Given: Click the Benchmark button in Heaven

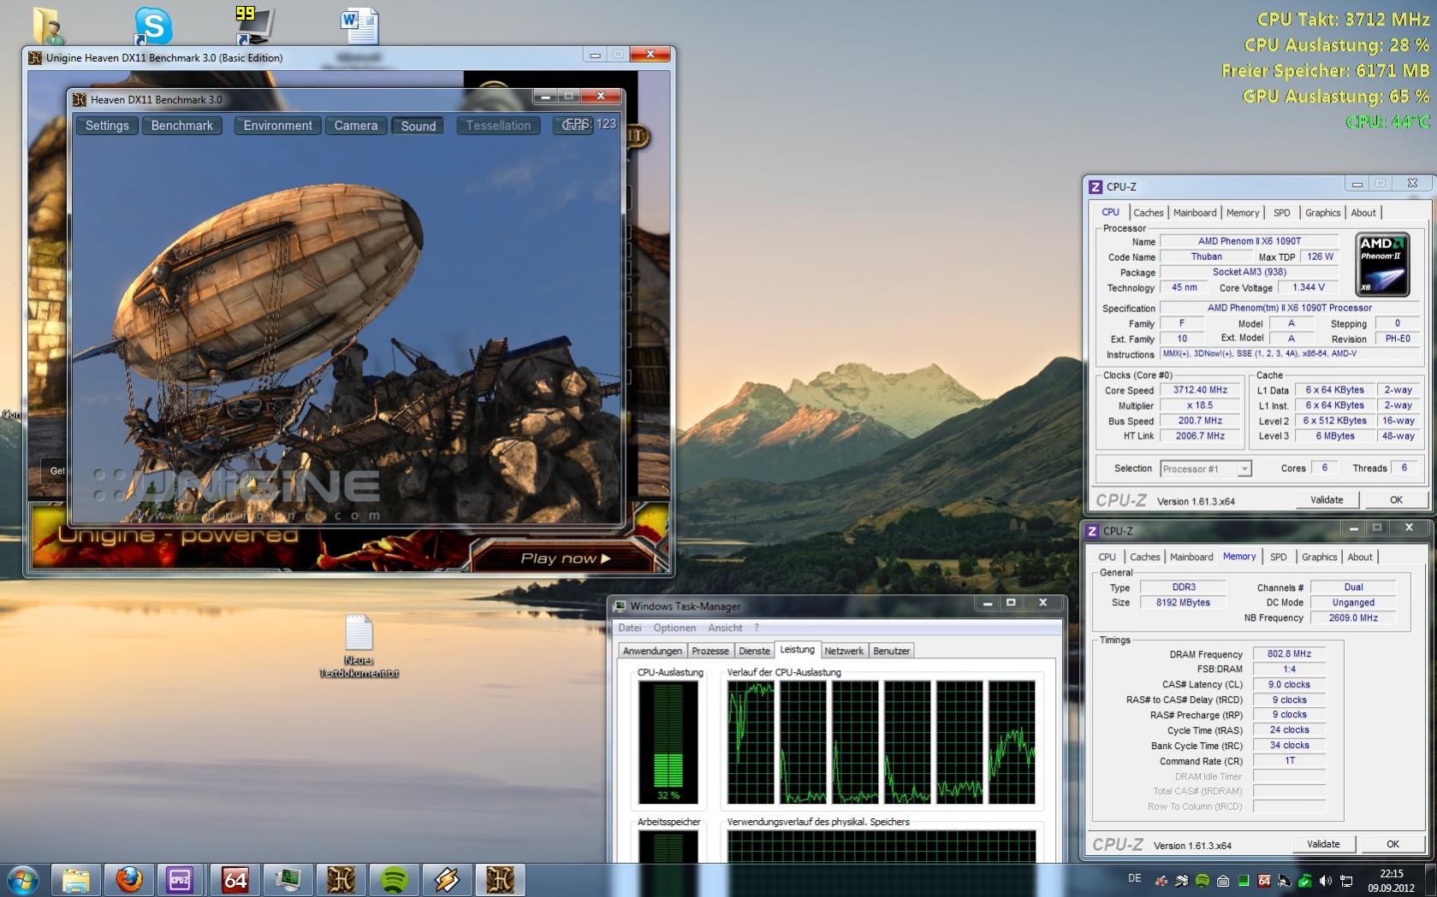Looking at the screenshot, I should 181,126.
